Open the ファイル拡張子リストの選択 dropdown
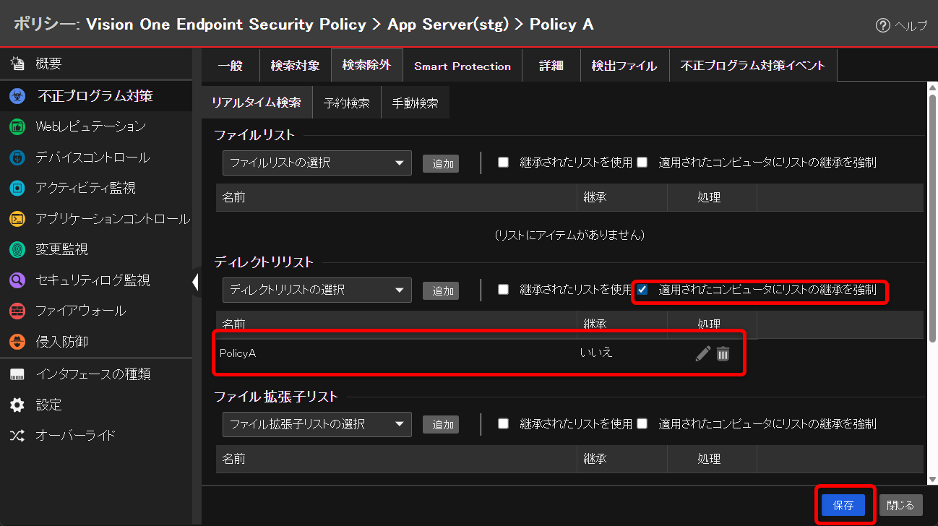Image resolution: width=938 pixels, height=526 pixels. point(317,425)
